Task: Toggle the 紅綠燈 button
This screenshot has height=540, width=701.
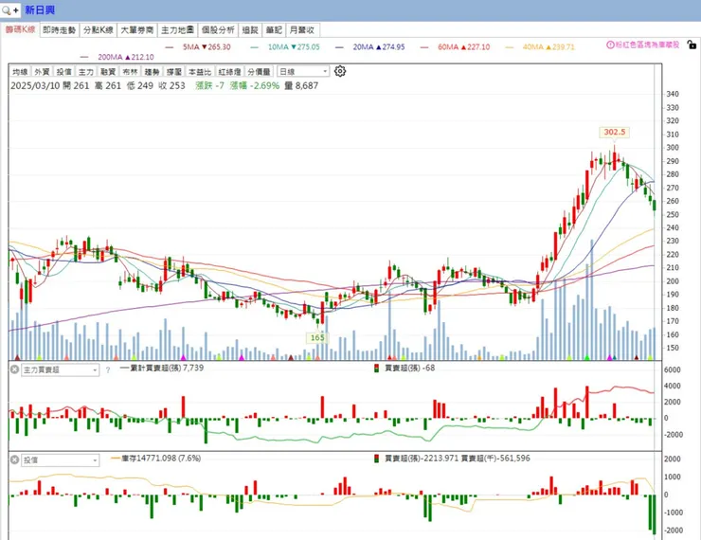Action: (x=229, y=71)
